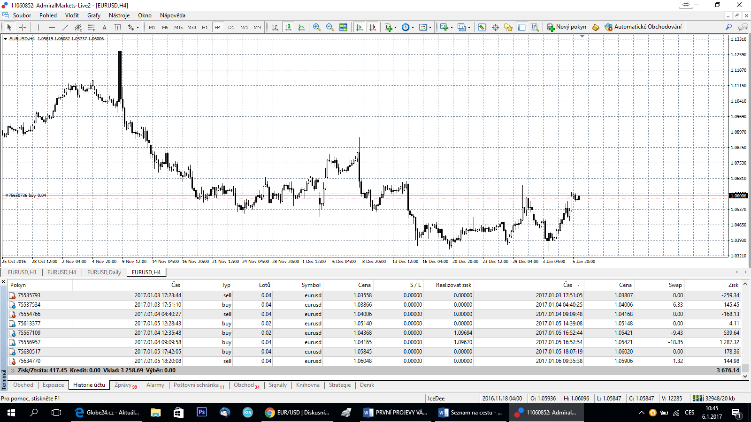The image size is (751, 422).
Task: Select order 75556957 row
Action: click(x=374, y=342)
